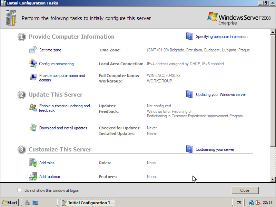Viewport: 276px width, 207px height.
Task: Restore down the Initial Configuration Tasks window
Action: tap(266, 3)
